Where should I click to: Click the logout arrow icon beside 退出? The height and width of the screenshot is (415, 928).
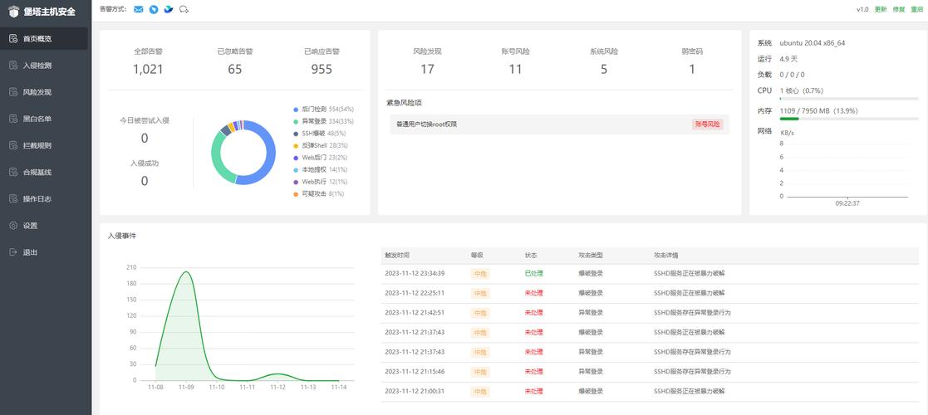coord(13,252)
